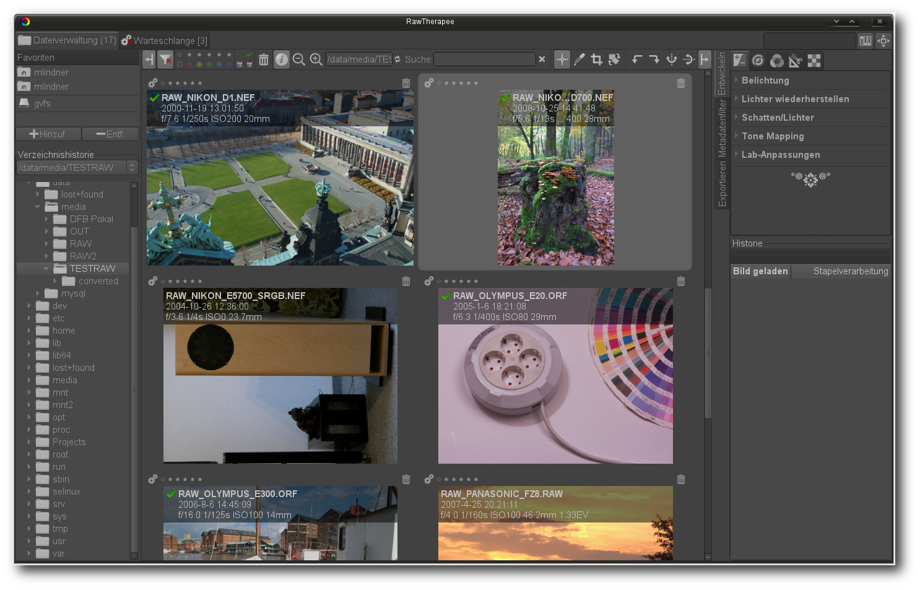Flip image horizontally icon

pos(671,59)
